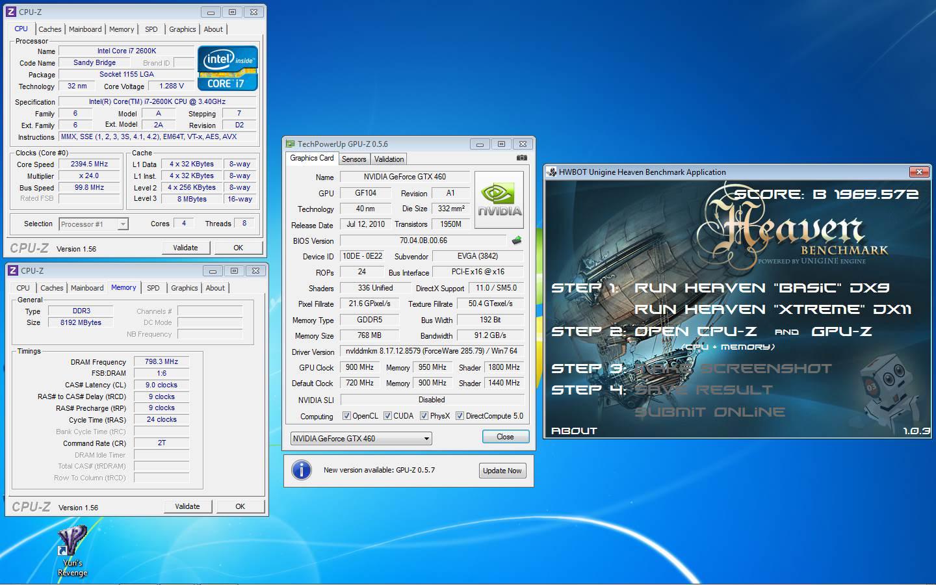Click the GPU-Z title bar icon
Viewport: 936px width, 585px height.
tap(290, 144)
